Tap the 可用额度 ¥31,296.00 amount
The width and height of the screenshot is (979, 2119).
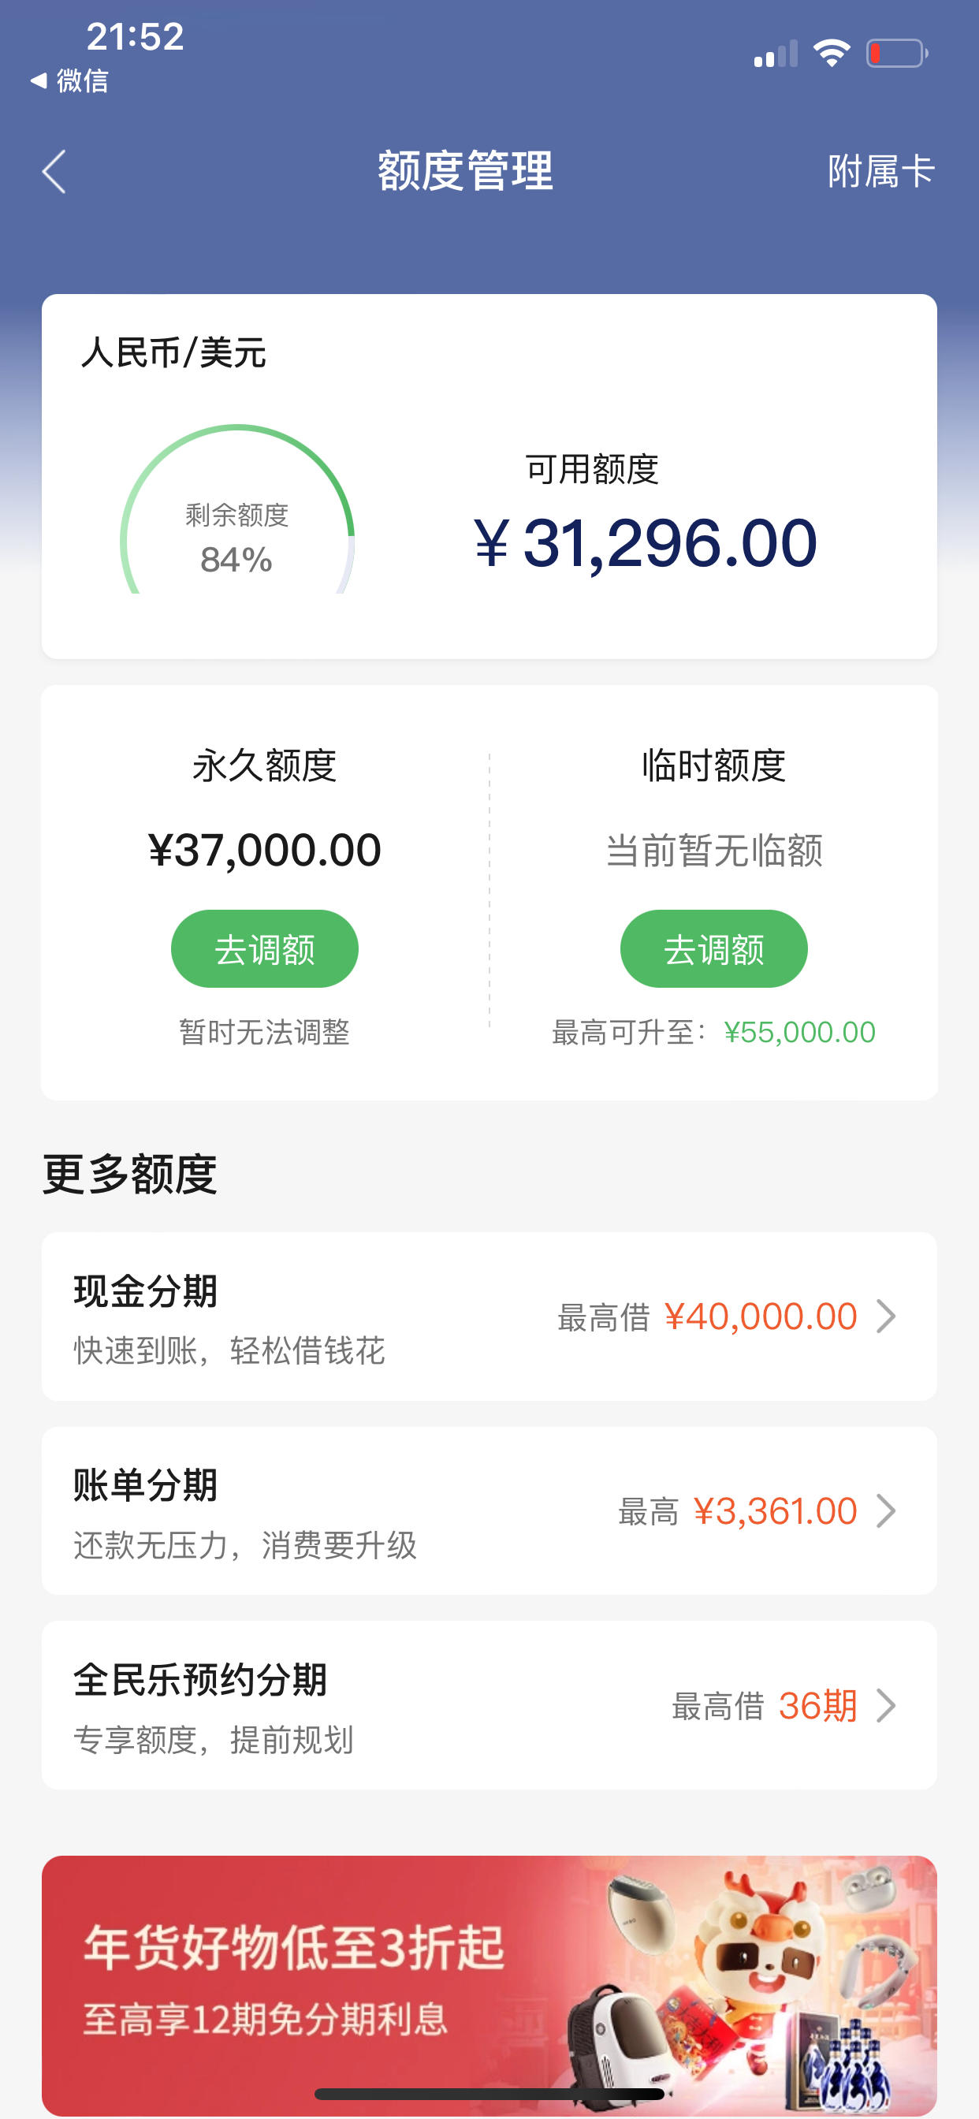pyautogui.click(x=646, y=543)
